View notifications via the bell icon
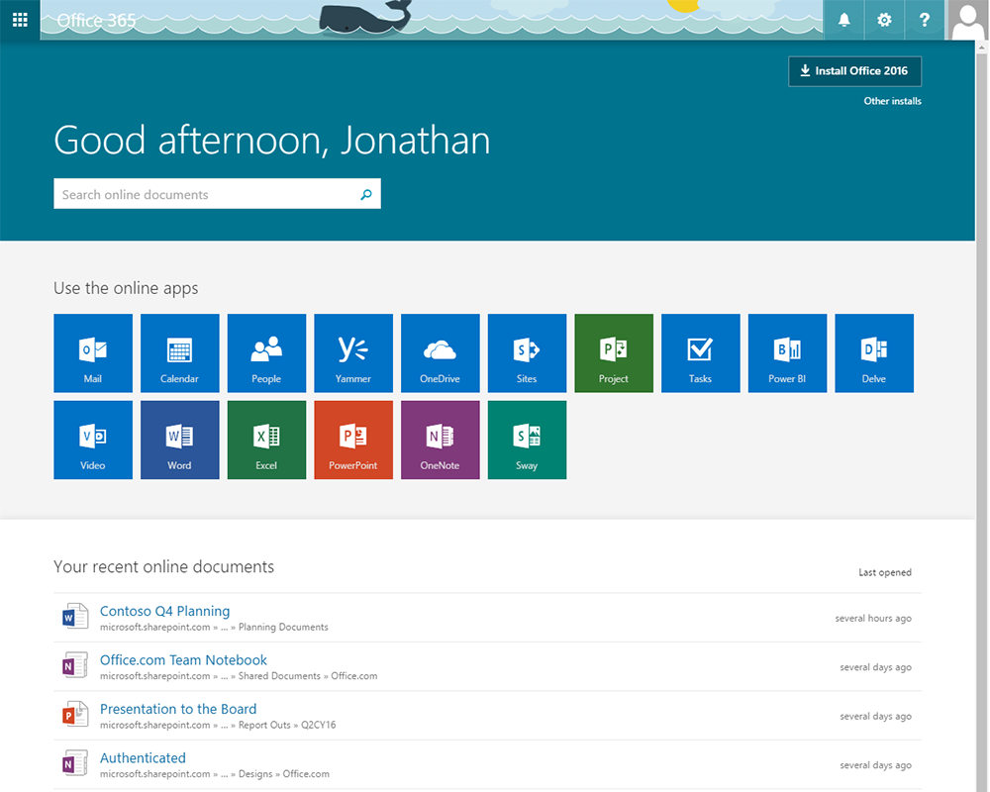The width and height of the screenshot is (990, 792). (842, 20)
